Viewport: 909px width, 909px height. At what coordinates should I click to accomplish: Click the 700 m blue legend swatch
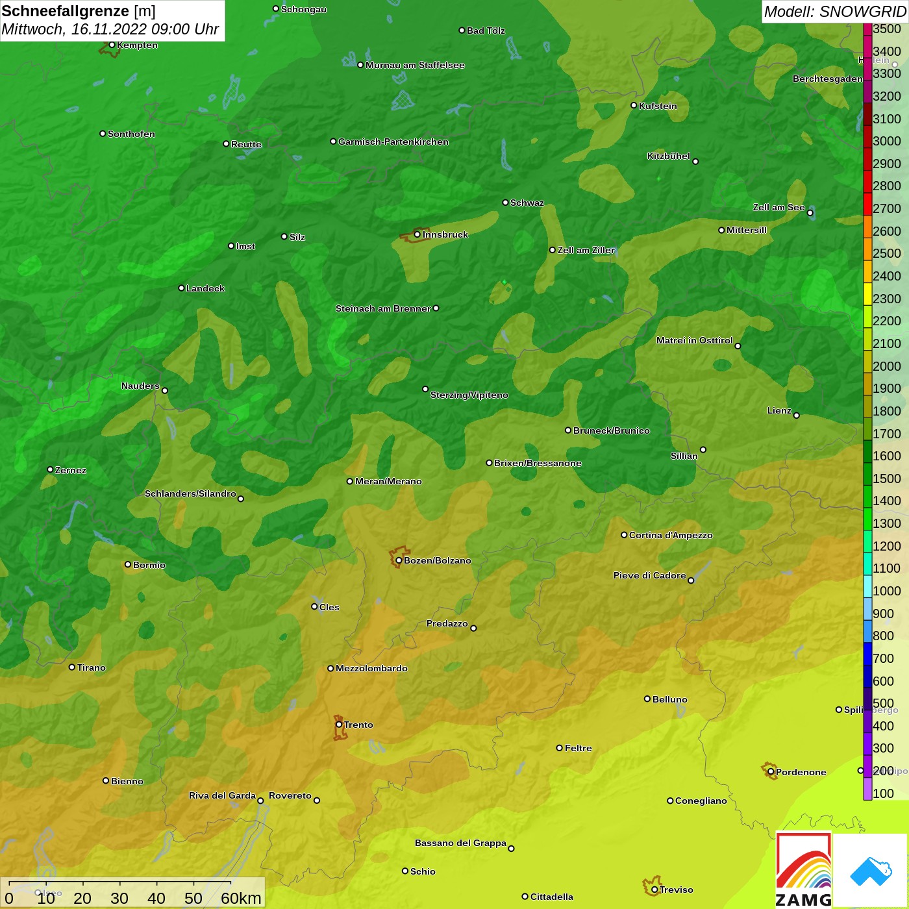867,653
